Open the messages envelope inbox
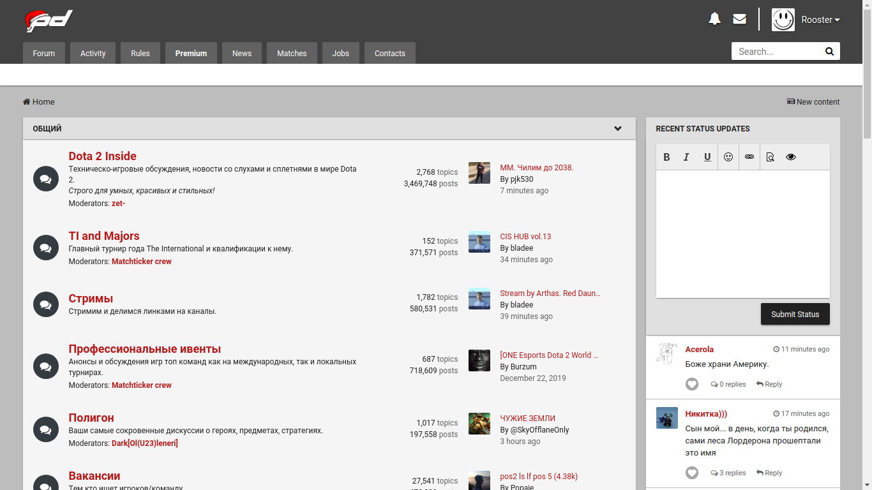The width and height of the screenshot is (872, 490). point(739,19)
